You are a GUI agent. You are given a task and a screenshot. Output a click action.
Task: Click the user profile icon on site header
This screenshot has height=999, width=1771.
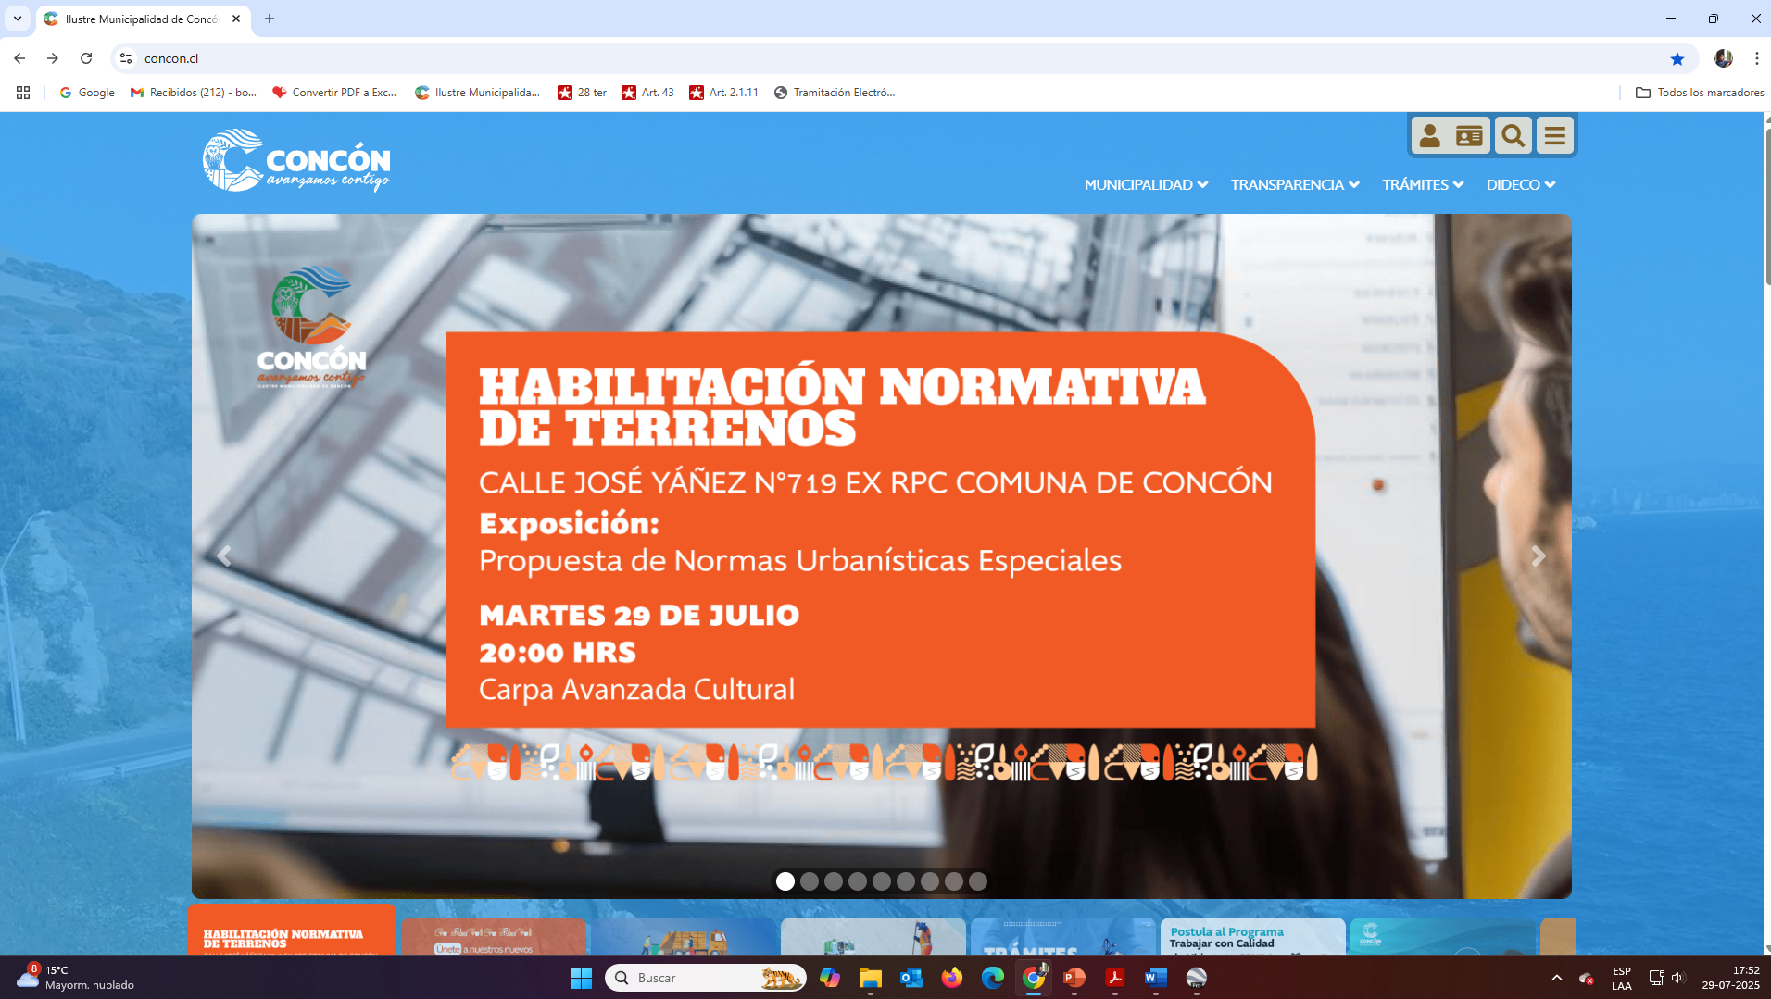point(1429,136)
